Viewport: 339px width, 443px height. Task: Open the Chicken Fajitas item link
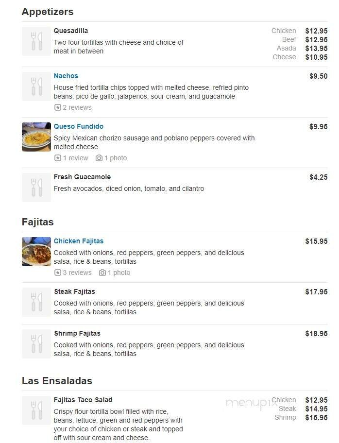coord(79,241)
